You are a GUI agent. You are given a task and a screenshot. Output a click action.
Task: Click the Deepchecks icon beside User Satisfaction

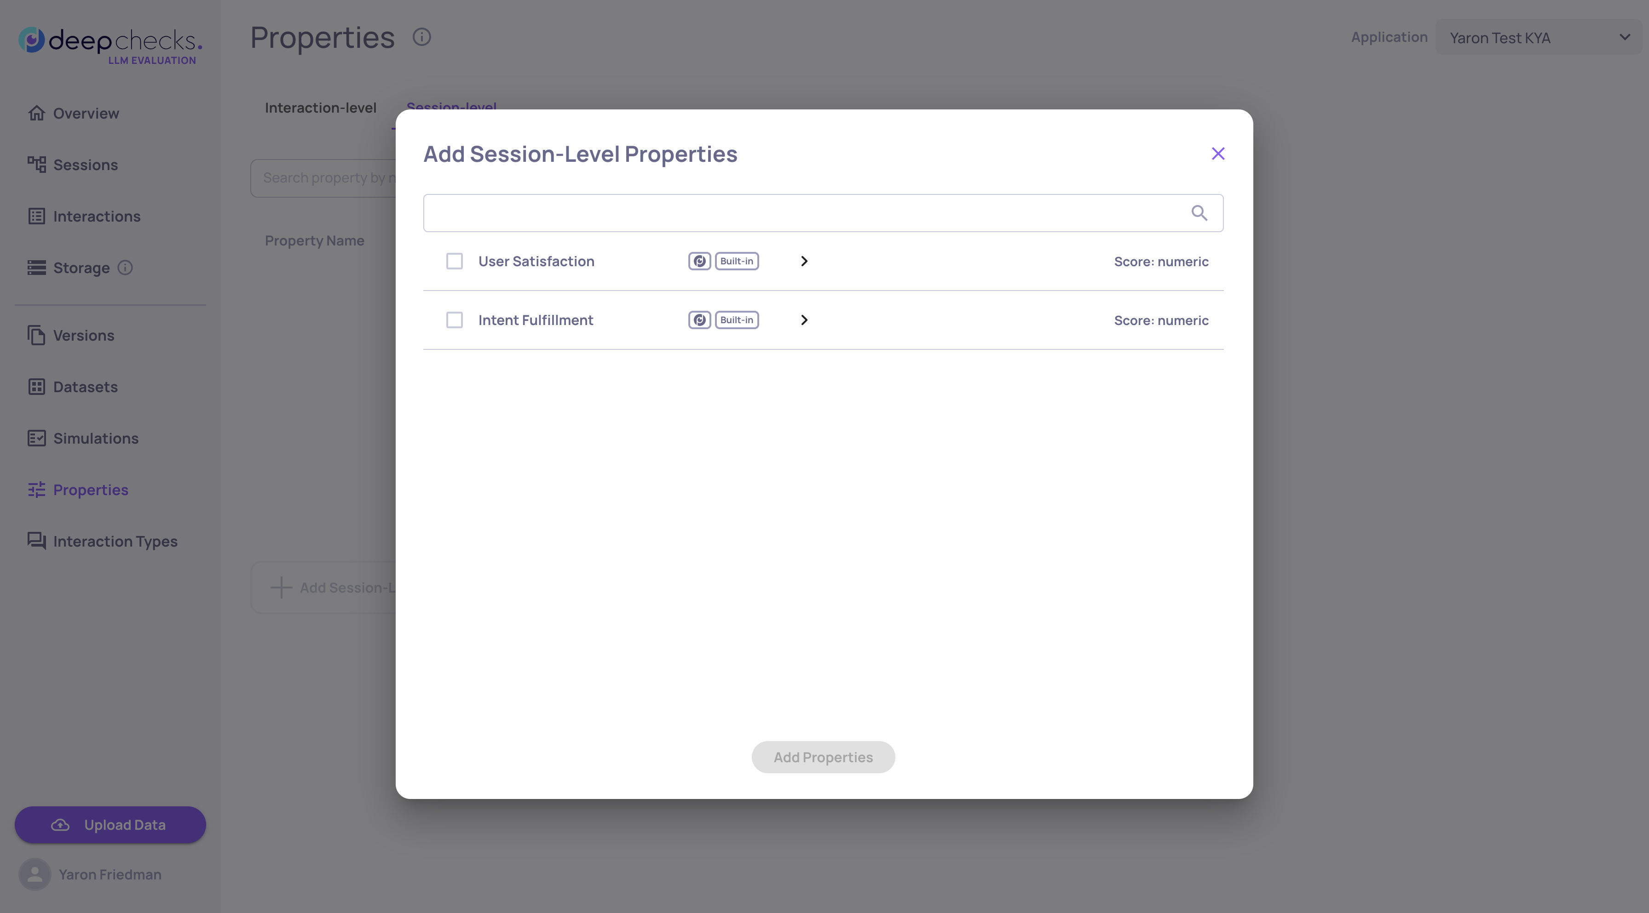(x=699, y=261)
